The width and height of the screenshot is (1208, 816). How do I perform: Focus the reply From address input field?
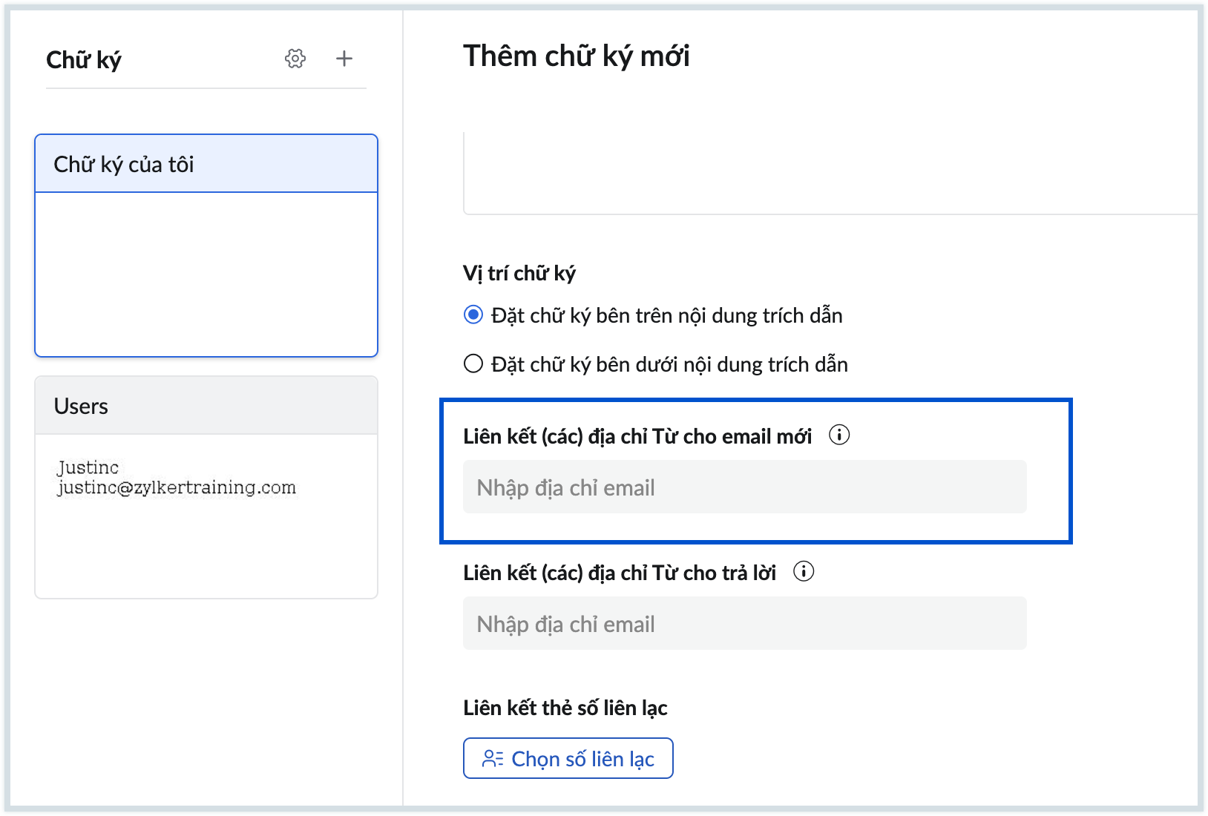click(744, 624)
